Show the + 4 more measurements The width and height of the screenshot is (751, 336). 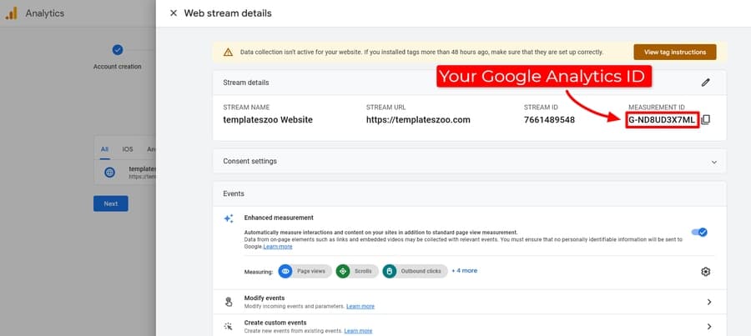[464, 270]
